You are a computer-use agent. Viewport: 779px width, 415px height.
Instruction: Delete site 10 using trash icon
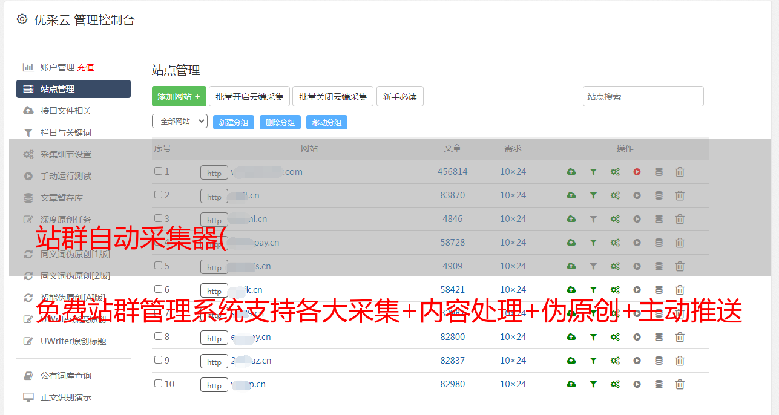click(x=680, y=384)
